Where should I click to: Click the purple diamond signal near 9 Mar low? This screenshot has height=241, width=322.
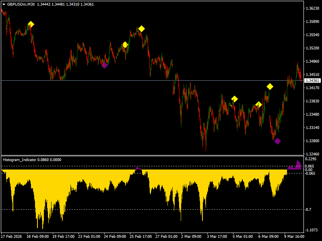click(x=279, y=141)
